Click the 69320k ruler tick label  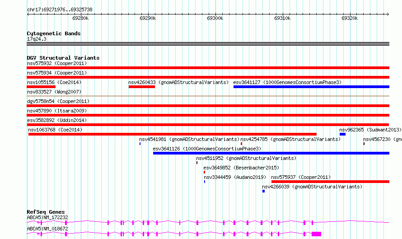pyautogui.click(x=350, y=18)
